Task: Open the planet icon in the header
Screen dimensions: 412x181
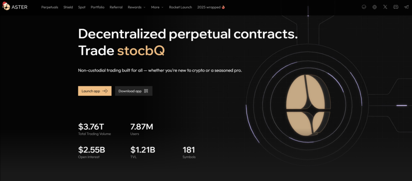Action: [x=364, y=7]
